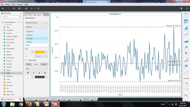Screen dimensions: 190x107
Task: Open the filter funnel tab icon
Action: pos(30,15)
